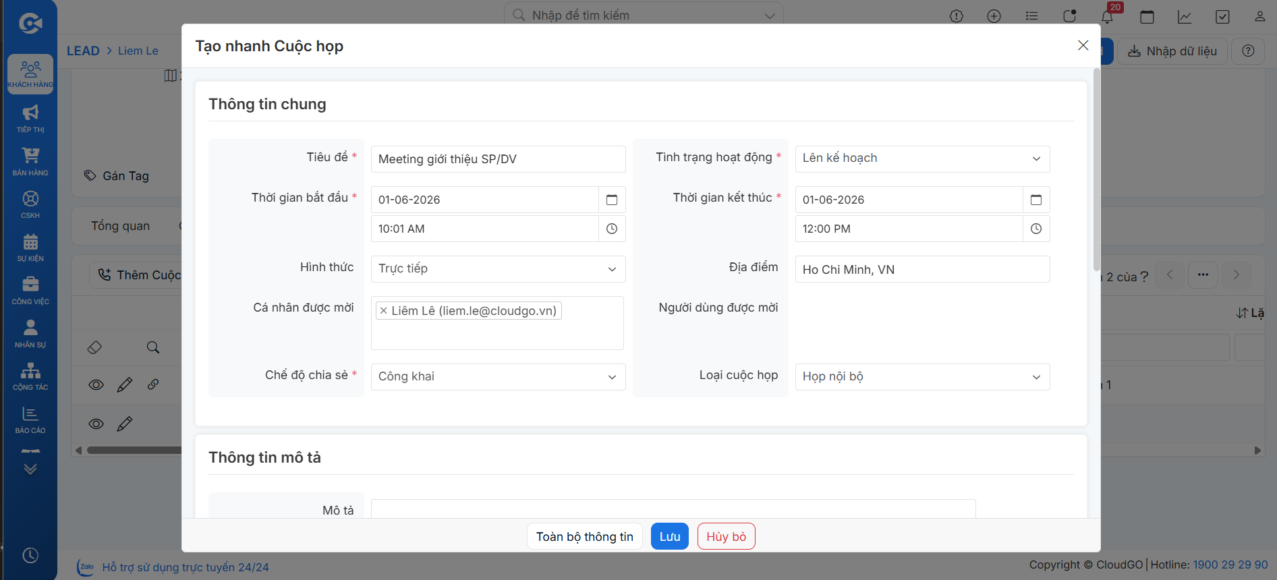The width and height of the screenshot is (1277, 580).
Task: Open end time clock picker
Action: [1036, 229]
